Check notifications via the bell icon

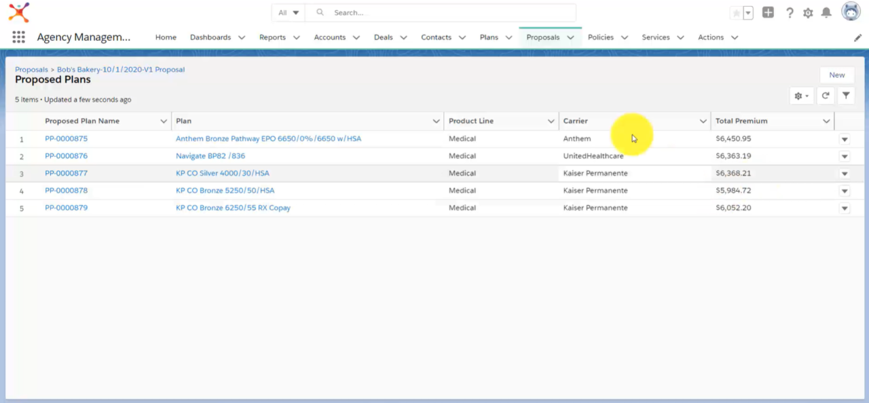(828, 12)
